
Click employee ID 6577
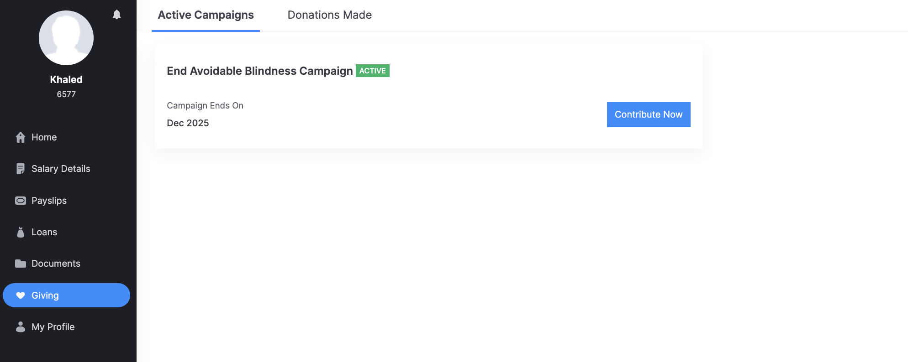pos(66,94)
